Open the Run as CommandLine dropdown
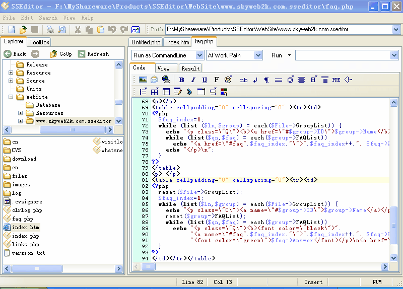Image resolution: width=403 pixels, height=289 pixels. 199,55
